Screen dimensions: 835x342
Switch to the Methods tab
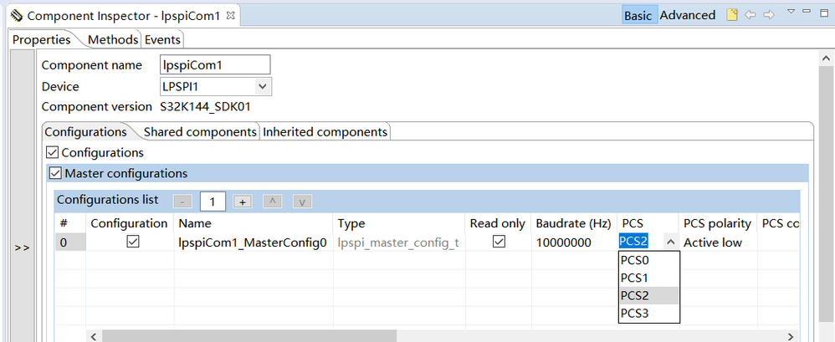pos(113,39)
